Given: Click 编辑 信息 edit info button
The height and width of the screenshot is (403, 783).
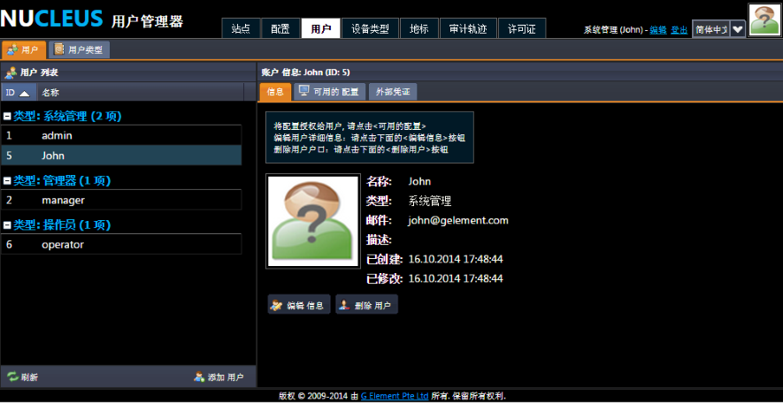Looking at the screenshot, I should pyautogui.click(x=299, y=305).
